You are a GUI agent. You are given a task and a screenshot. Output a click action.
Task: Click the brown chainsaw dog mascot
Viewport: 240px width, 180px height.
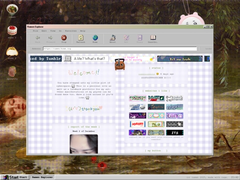click(x=120, y=64)
